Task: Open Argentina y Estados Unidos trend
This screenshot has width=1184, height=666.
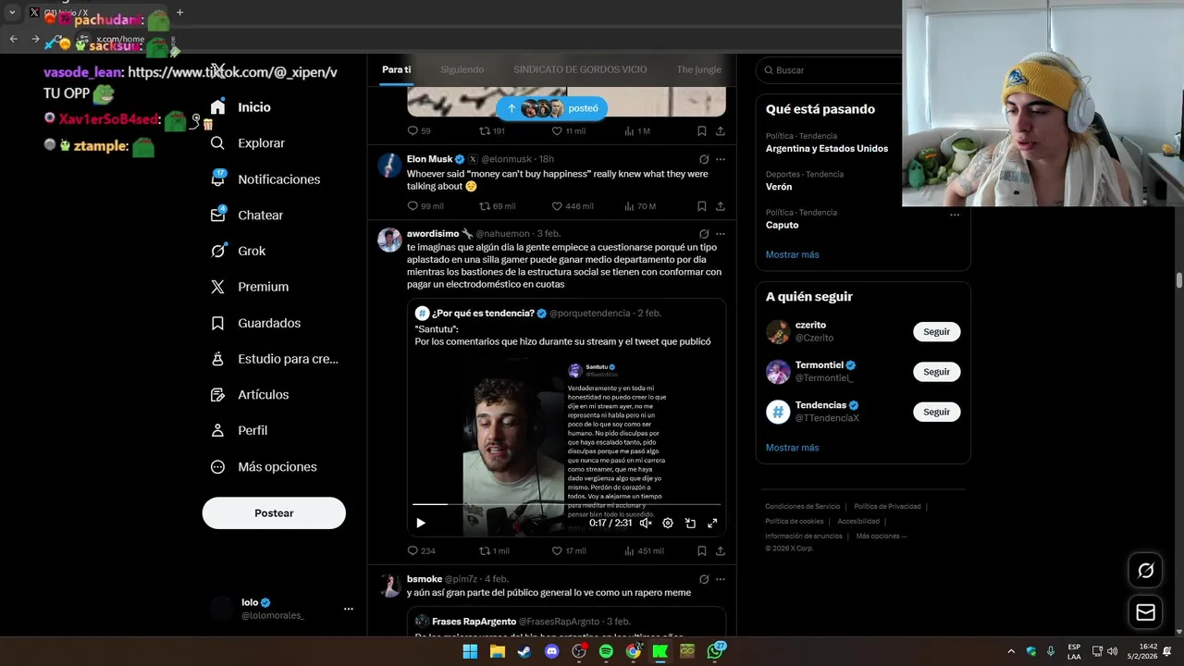Action: point(827,148)
